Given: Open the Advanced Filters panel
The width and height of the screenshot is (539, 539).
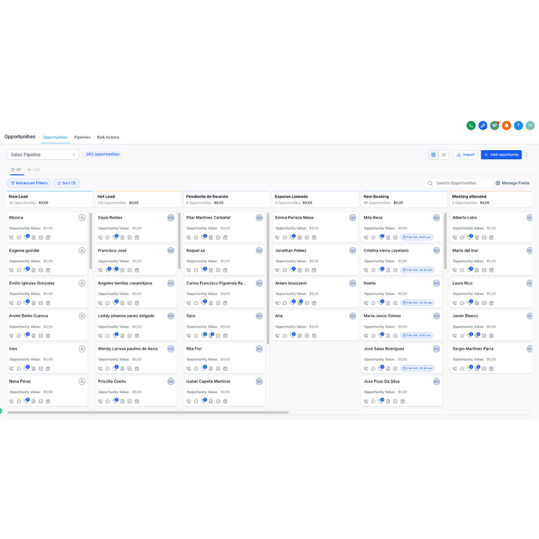Looking at the screenshot, I should click(x=29, y=183).
